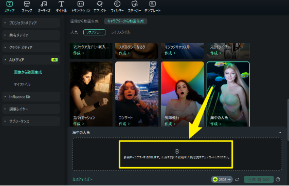Viewport: 289px width, 186px height.
Task: Open カスタマイズ link
Action: [82, 179]
